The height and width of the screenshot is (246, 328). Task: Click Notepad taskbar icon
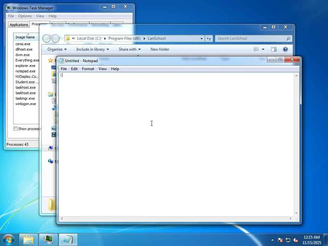click(68, 240)
